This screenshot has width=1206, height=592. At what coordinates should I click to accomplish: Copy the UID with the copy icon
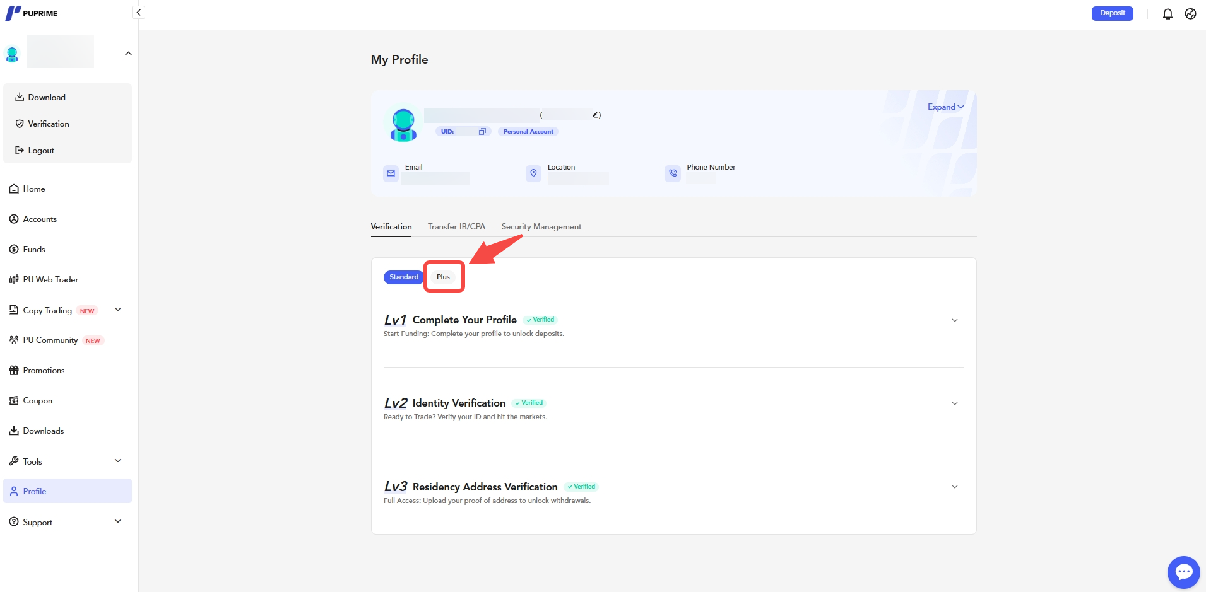click(x=482, y=131)
